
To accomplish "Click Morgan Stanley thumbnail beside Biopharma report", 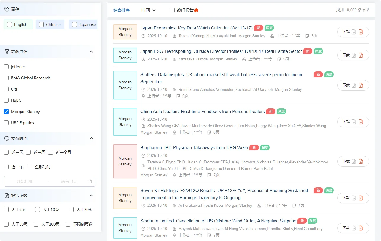I will [125, 161].
